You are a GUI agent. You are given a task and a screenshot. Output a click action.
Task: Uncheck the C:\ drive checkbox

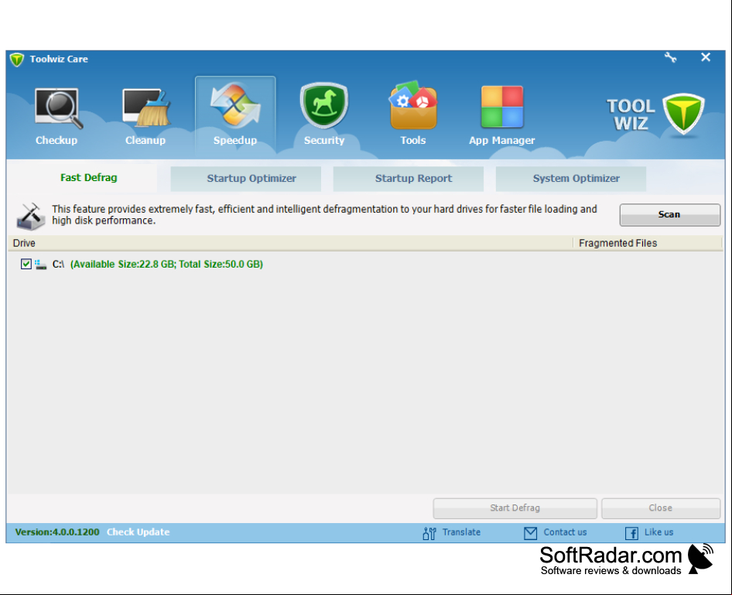[26, 264]
